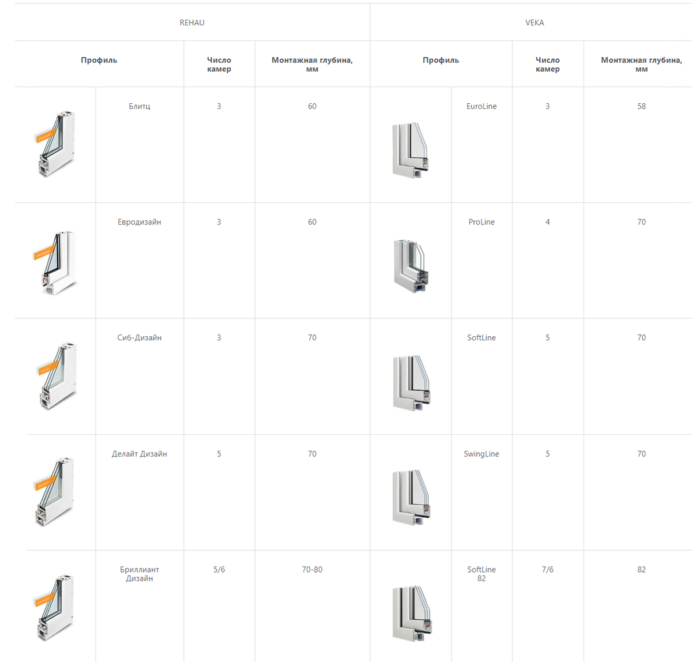Screen dimensions: 692x662
Task: Click the VEKA brand header
Action: pyautogui.click(x=535, y=22)
